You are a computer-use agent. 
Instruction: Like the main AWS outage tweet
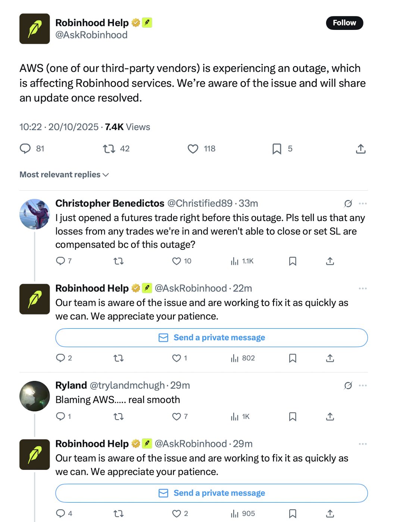193,149
